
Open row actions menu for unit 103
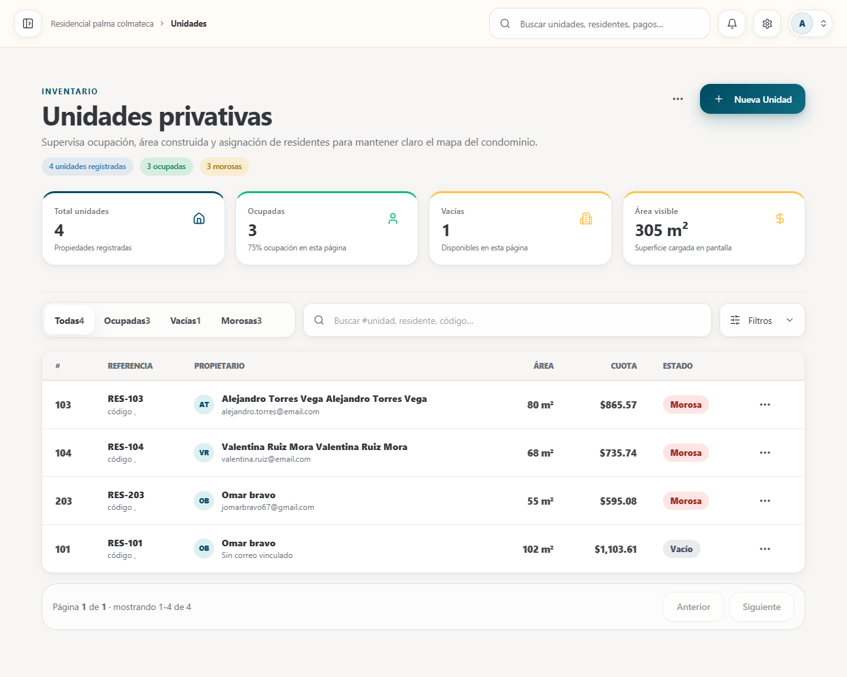click(x=765, y=405)
